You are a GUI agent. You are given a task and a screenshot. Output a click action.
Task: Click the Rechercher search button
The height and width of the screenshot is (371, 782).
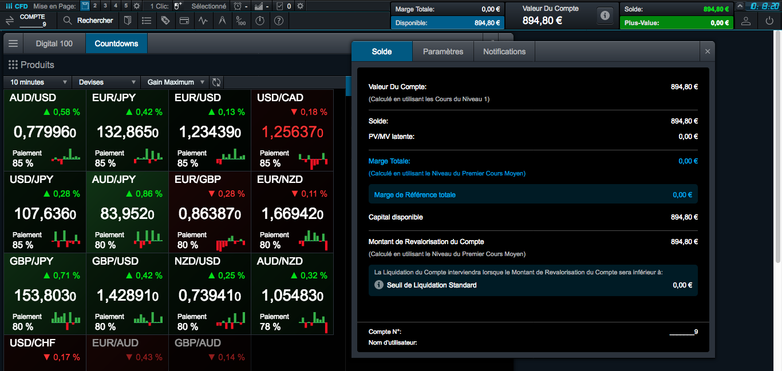(88, 21)
